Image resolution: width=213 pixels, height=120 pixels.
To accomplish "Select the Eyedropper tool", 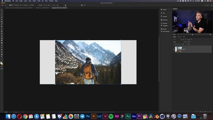I will [2, 24].
